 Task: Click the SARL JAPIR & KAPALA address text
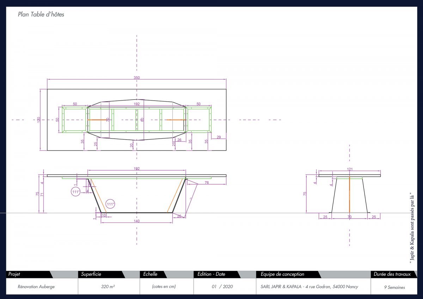click(307, 287)
